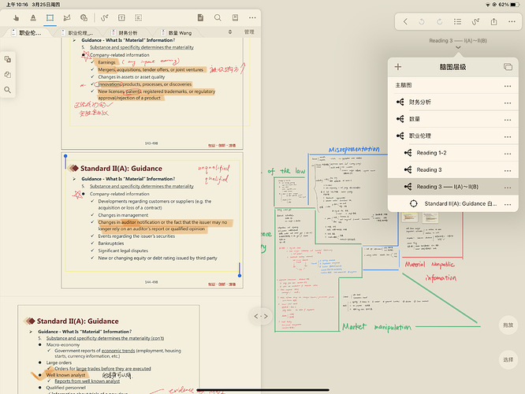Tap the 选择 select mode button
The image size is (525, 394).
click(508, 359)
